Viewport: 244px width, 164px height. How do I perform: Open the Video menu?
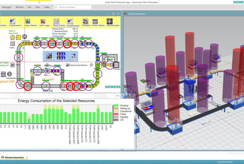pos(47,7)
